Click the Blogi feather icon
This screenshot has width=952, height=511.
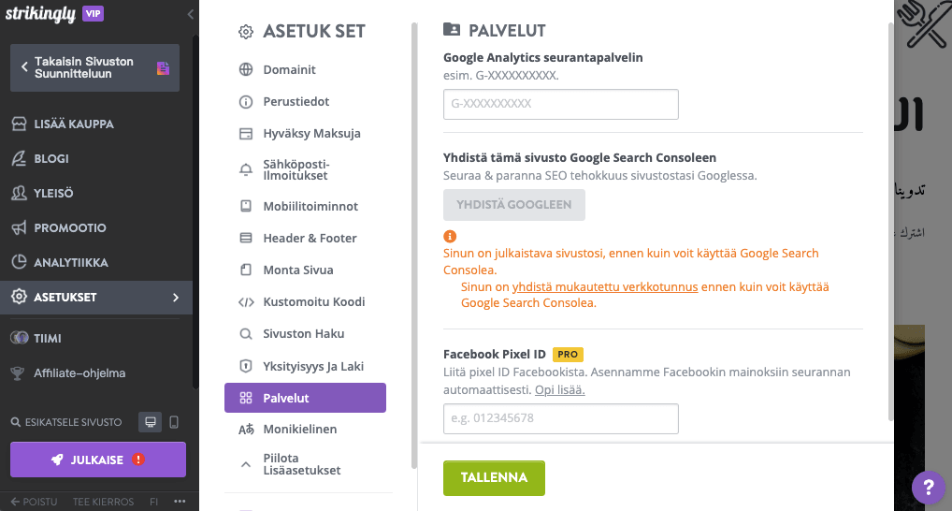coord(18,158)
